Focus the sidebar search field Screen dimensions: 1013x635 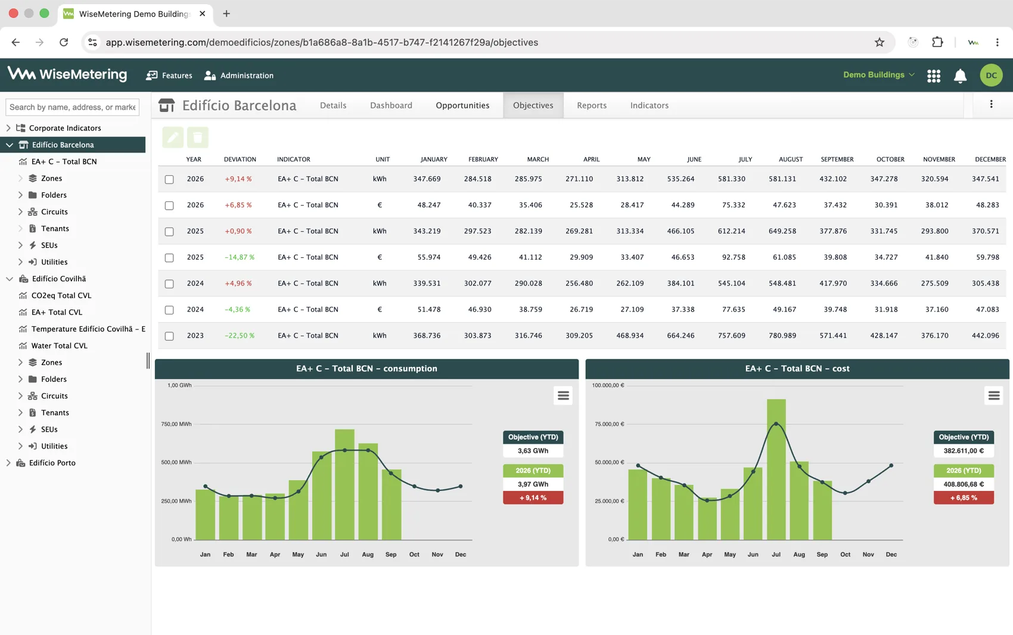click(73, 107)
